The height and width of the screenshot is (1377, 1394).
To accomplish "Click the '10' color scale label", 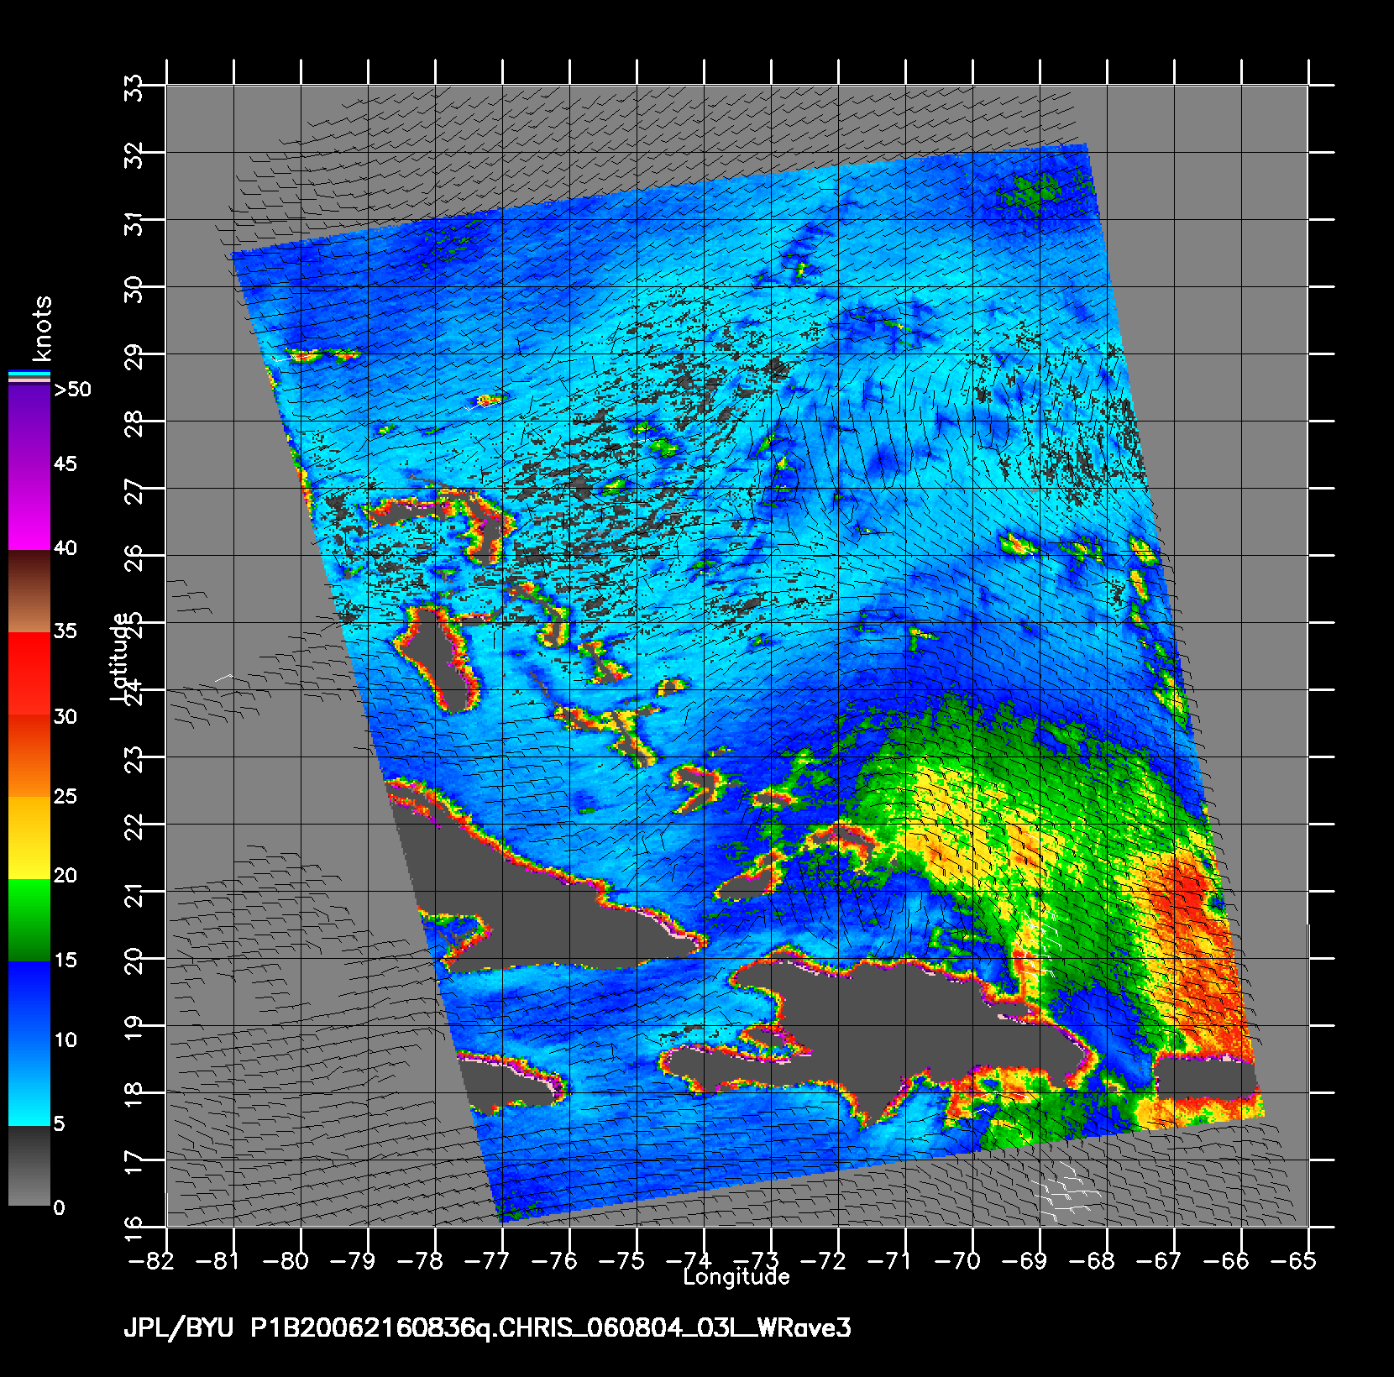I will pos(66,1039).
